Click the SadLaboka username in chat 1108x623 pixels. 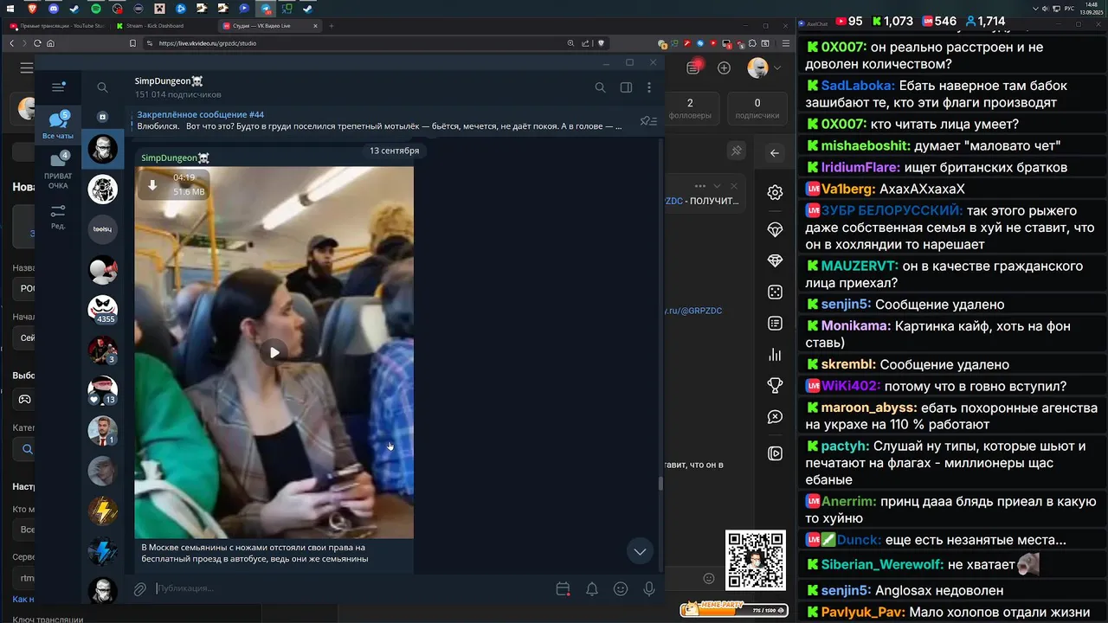coord(858,86)
